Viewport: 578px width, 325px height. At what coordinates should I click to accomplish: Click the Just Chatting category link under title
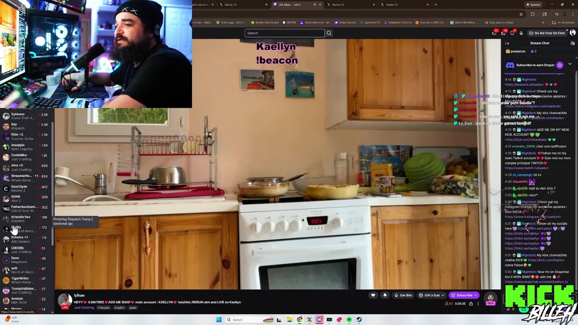pos(84,308)
